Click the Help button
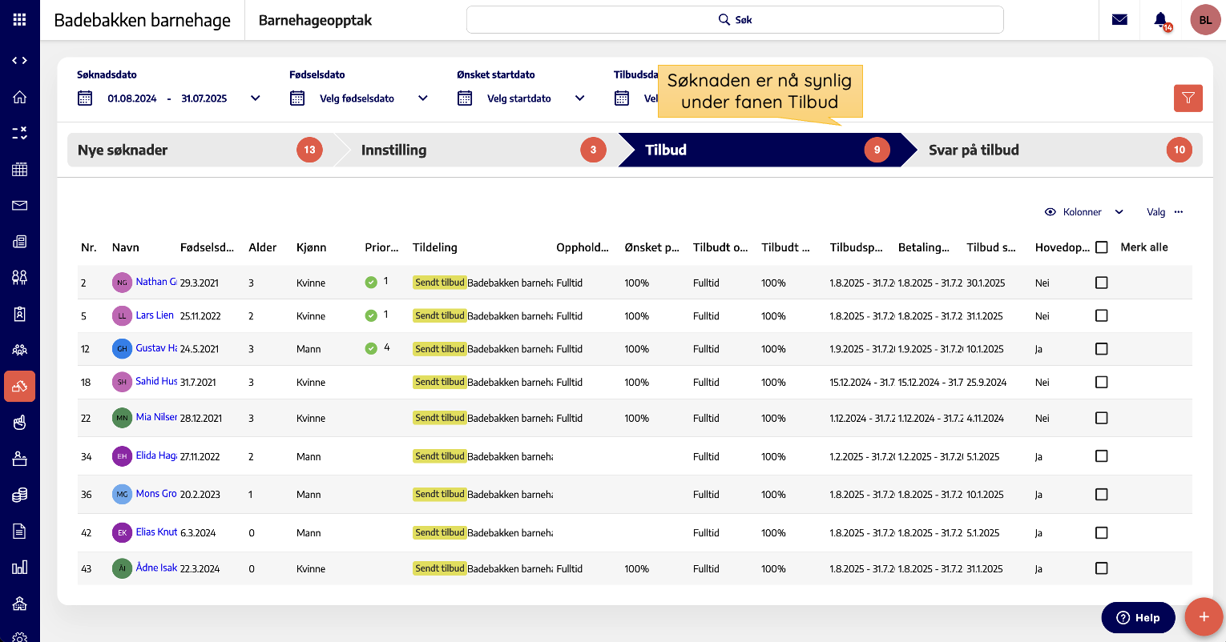Image resolution: width=1226 pixels, height=642 pixels. click(1138, 617)
